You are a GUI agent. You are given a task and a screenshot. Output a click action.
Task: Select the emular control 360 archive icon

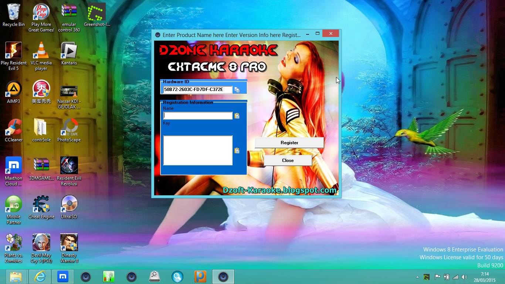tap(69, 18)
